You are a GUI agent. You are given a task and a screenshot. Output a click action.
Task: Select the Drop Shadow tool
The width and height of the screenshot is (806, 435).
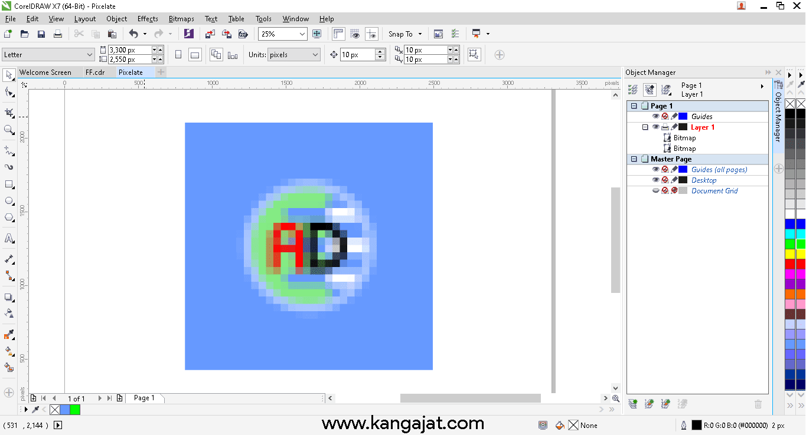coord(9,297)
